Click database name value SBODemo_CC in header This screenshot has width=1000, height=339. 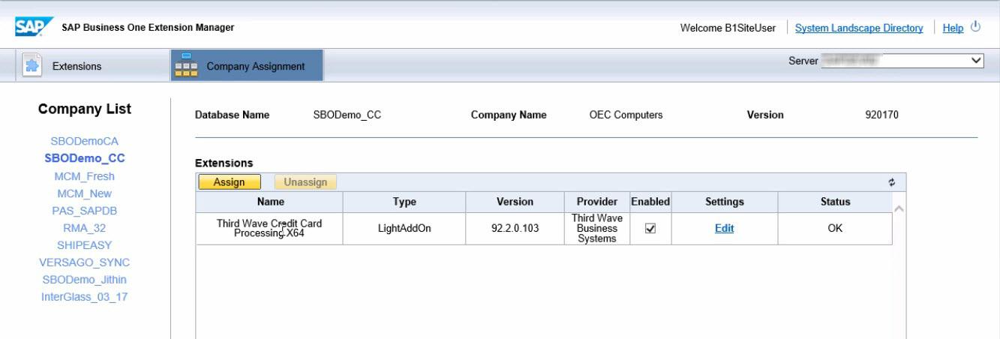347,115
